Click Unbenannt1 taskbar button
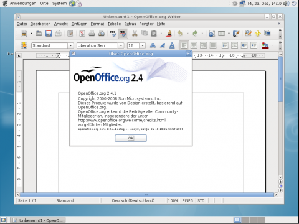The image size is (299, 224). [38, 220]
